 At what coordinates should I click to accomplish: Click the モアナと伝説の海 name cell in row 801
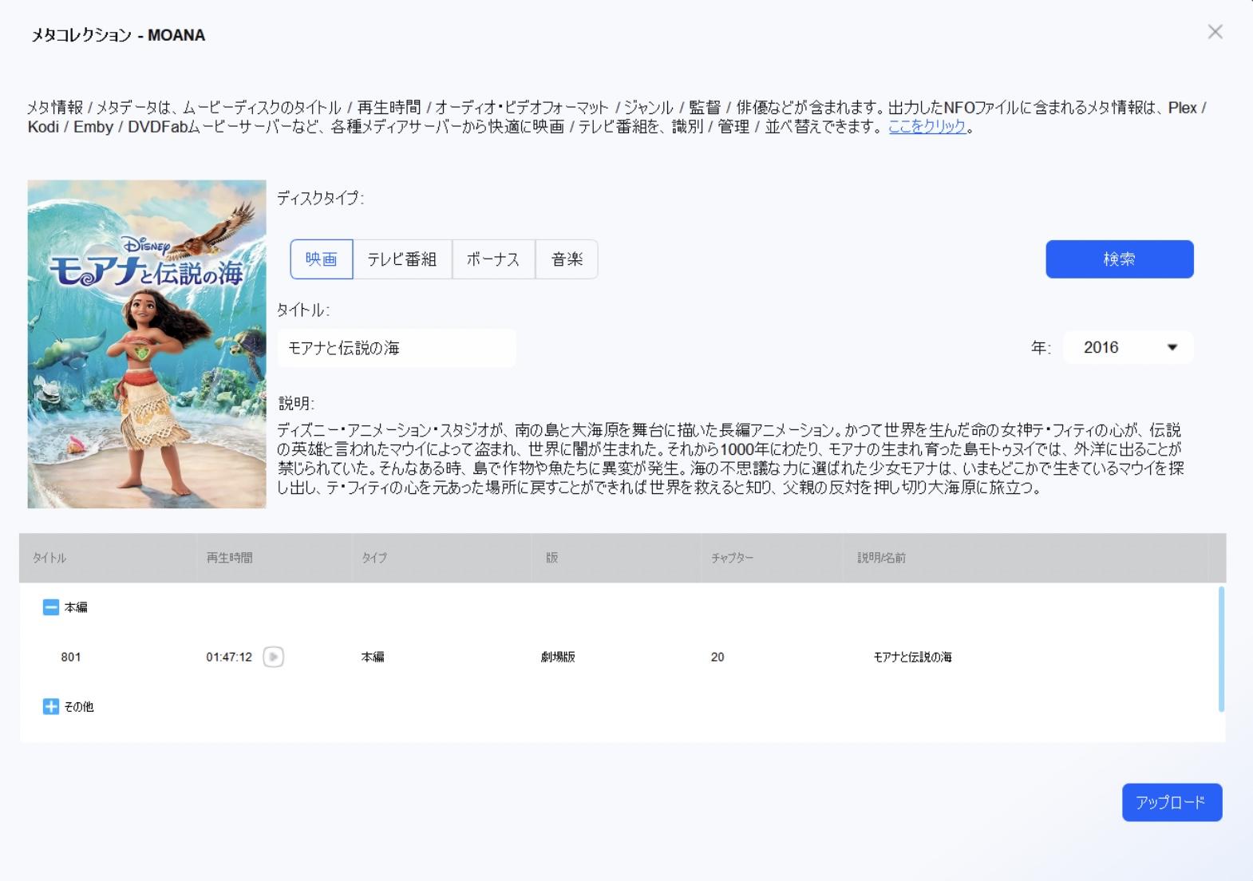912,657
